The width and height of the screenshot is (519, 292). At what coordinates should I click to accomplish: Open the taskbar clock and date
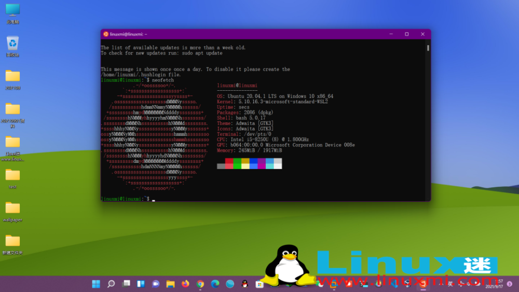(493, 284)
